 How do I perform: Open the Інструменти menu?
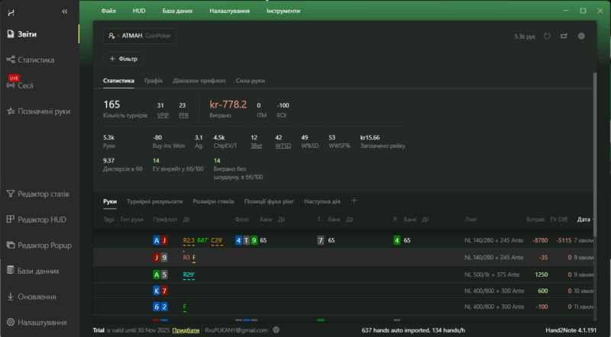[283, 11]
